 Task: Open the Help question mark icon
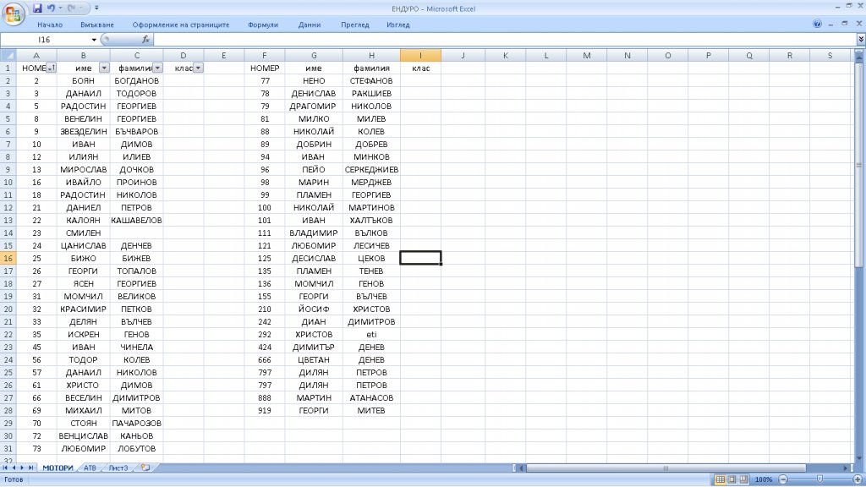(x=817, y=25)
